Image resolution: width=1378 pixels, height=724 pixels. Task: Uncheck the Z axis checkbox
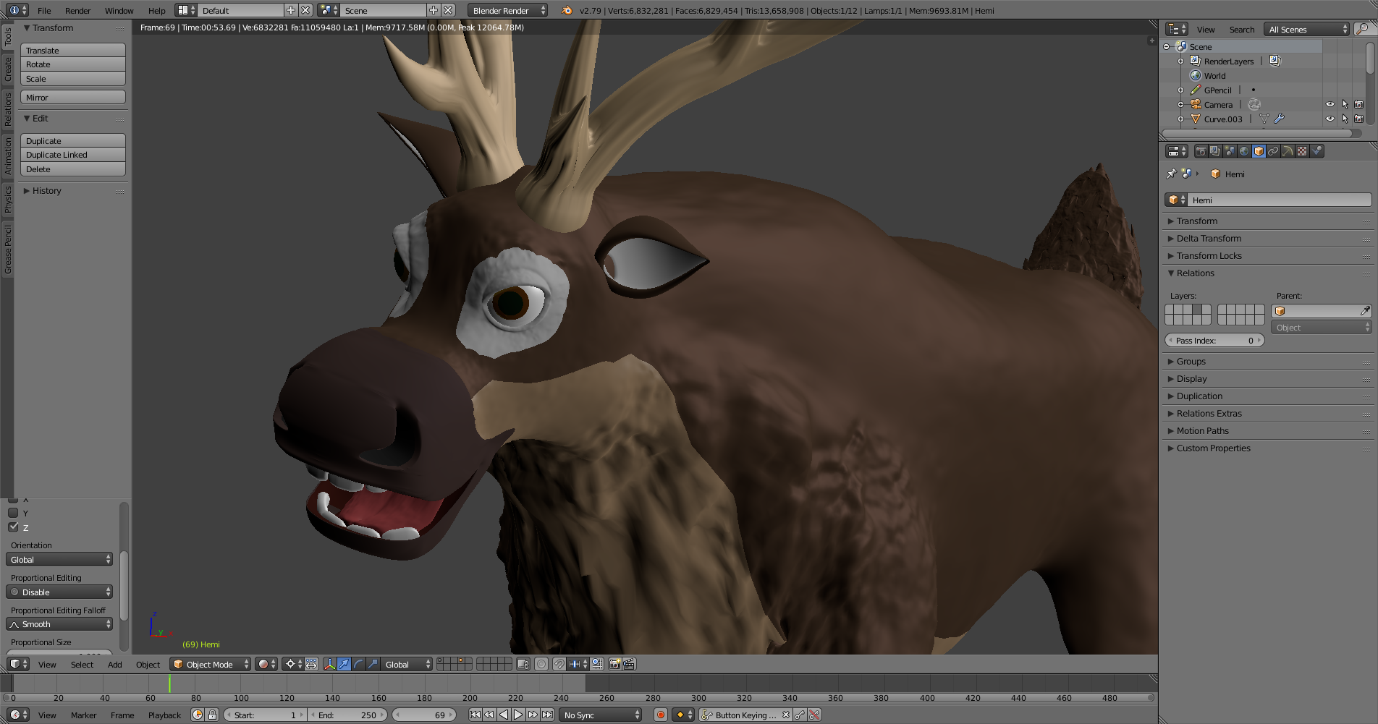point(13,527)
